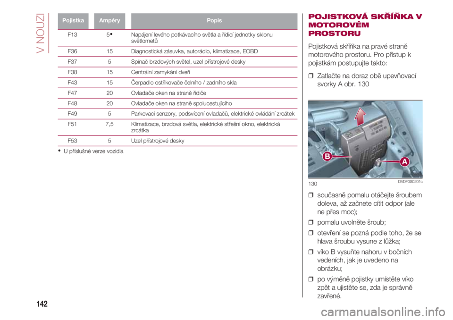This screenshot has width=453, height=320.
Task: Click the ampere value '15' in row F36
Action: click(109, 51)
